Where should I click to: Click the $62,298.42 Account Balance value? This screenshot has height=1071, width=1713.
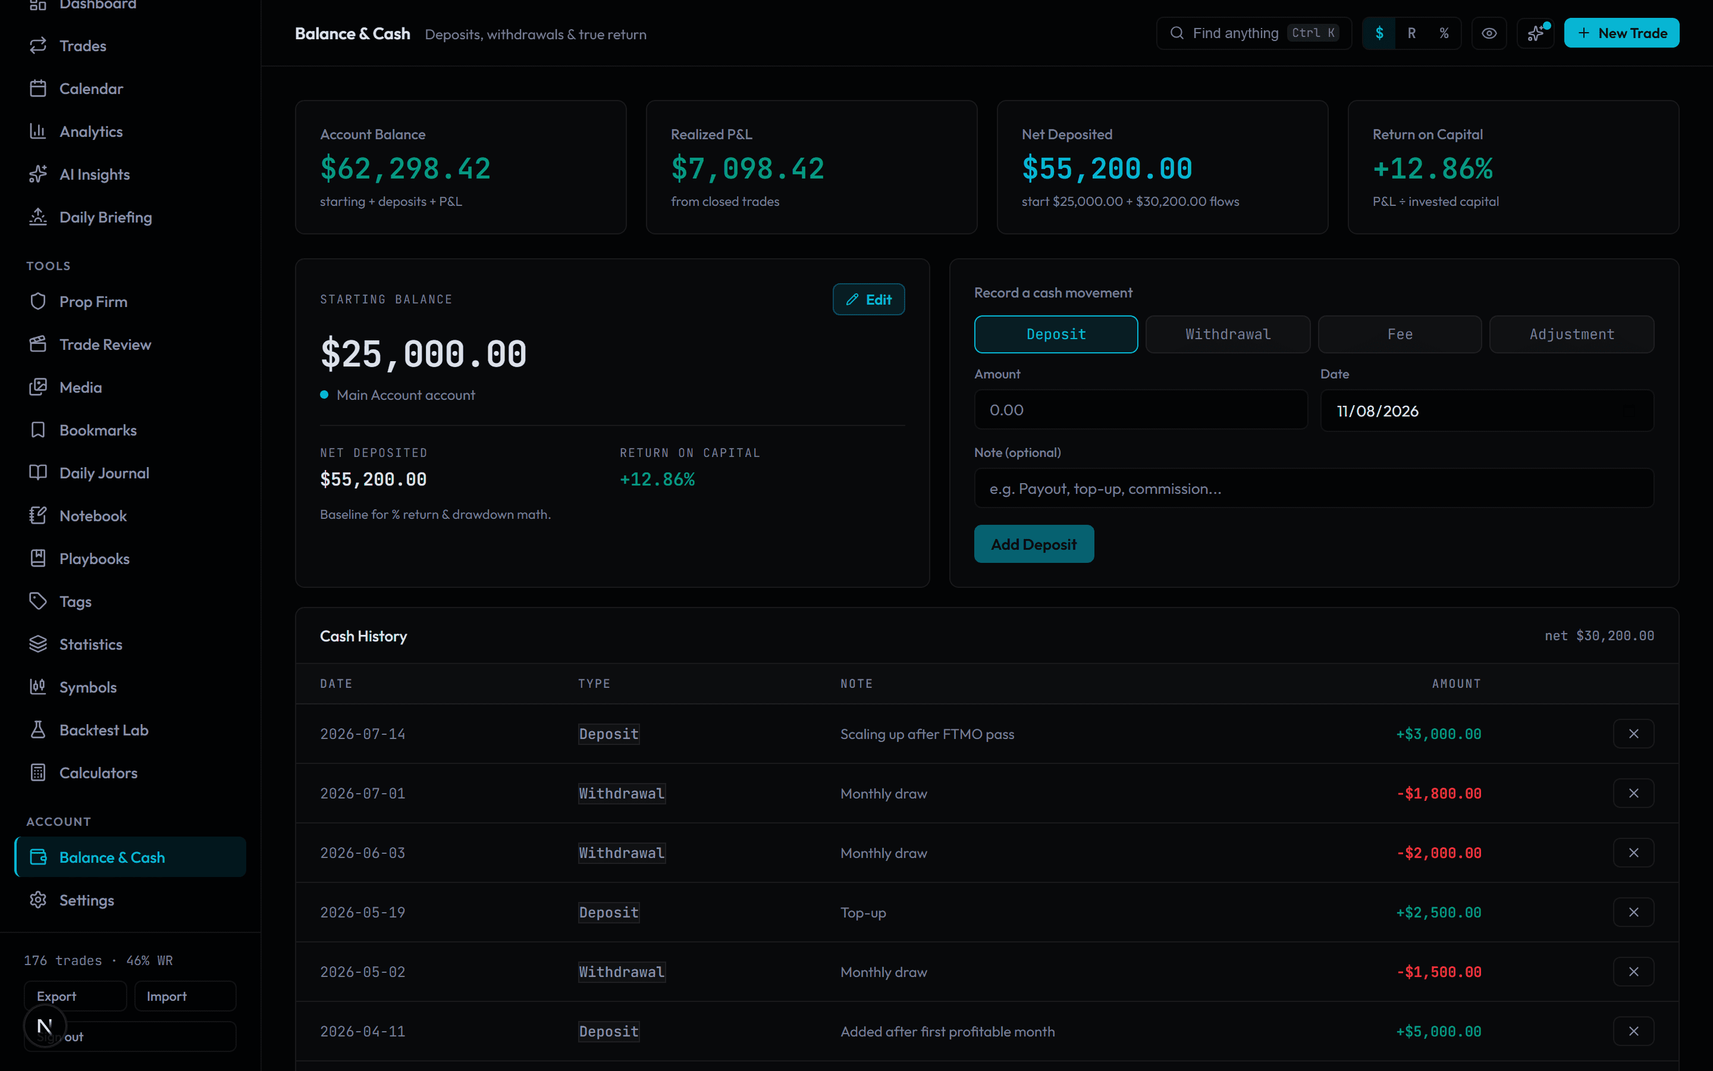405,168
